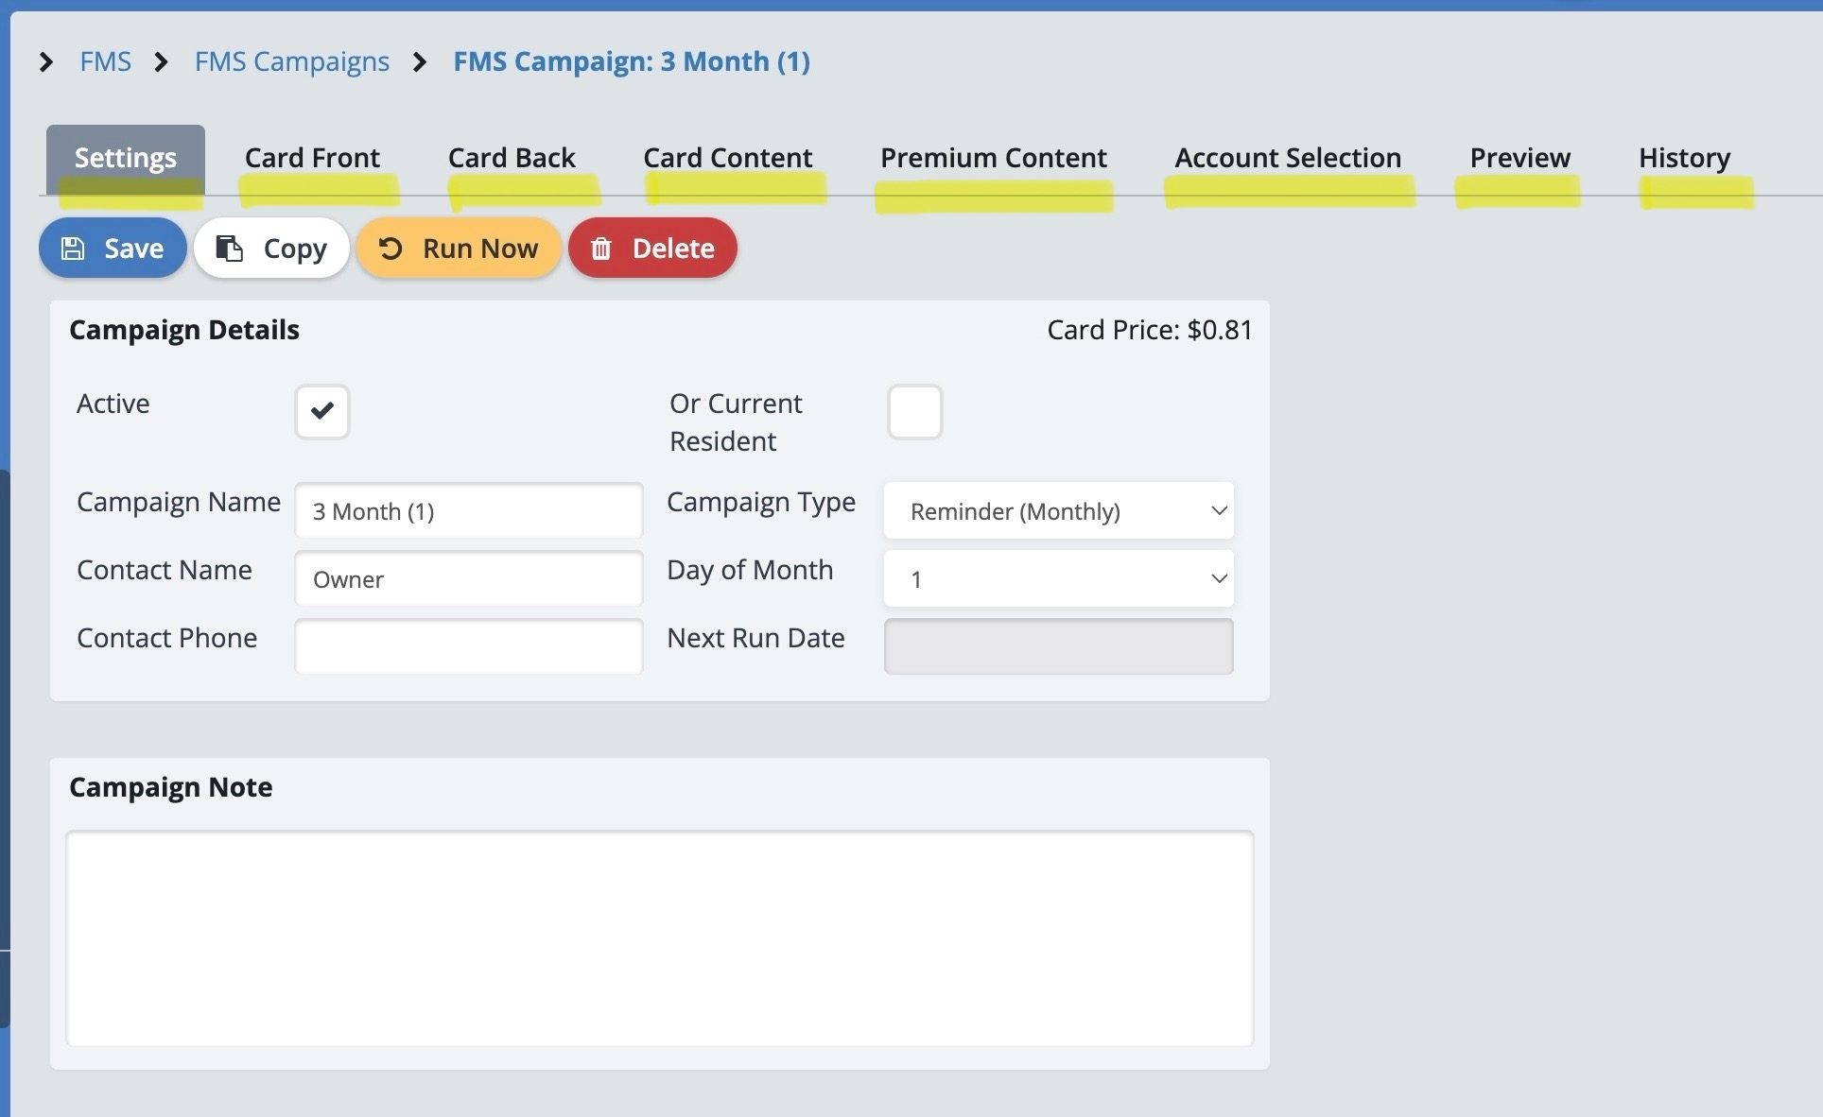Image resolution: width=1823 pixels, height=1117 pixels.
Task: Click into the Contact Phone field
Action: (468, 646)
